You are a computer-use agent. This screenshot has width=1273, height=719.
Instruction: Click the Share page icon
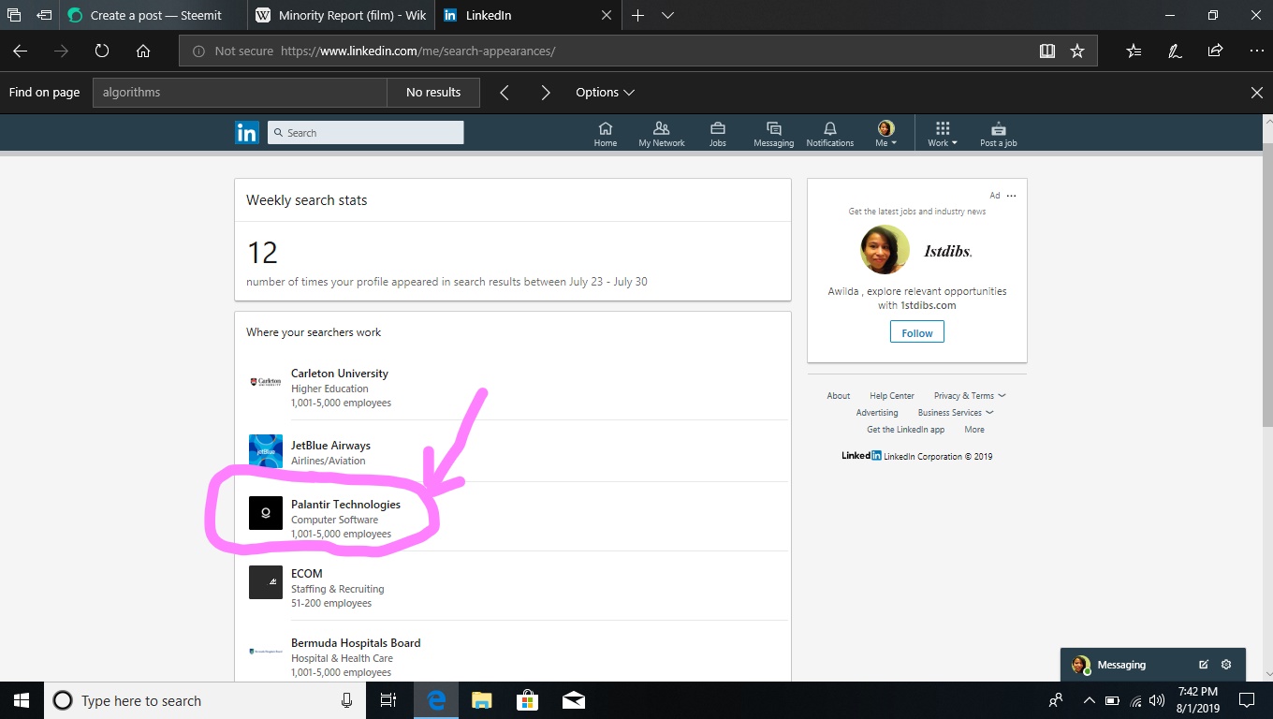tap(1215, 51)
